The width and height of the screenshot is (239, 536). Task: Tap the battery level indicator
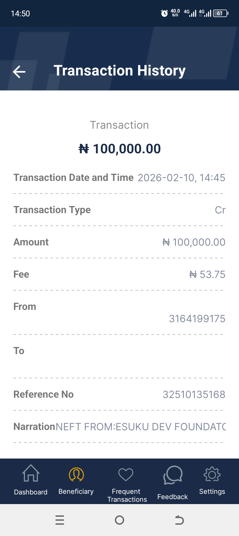pos(220,13)
